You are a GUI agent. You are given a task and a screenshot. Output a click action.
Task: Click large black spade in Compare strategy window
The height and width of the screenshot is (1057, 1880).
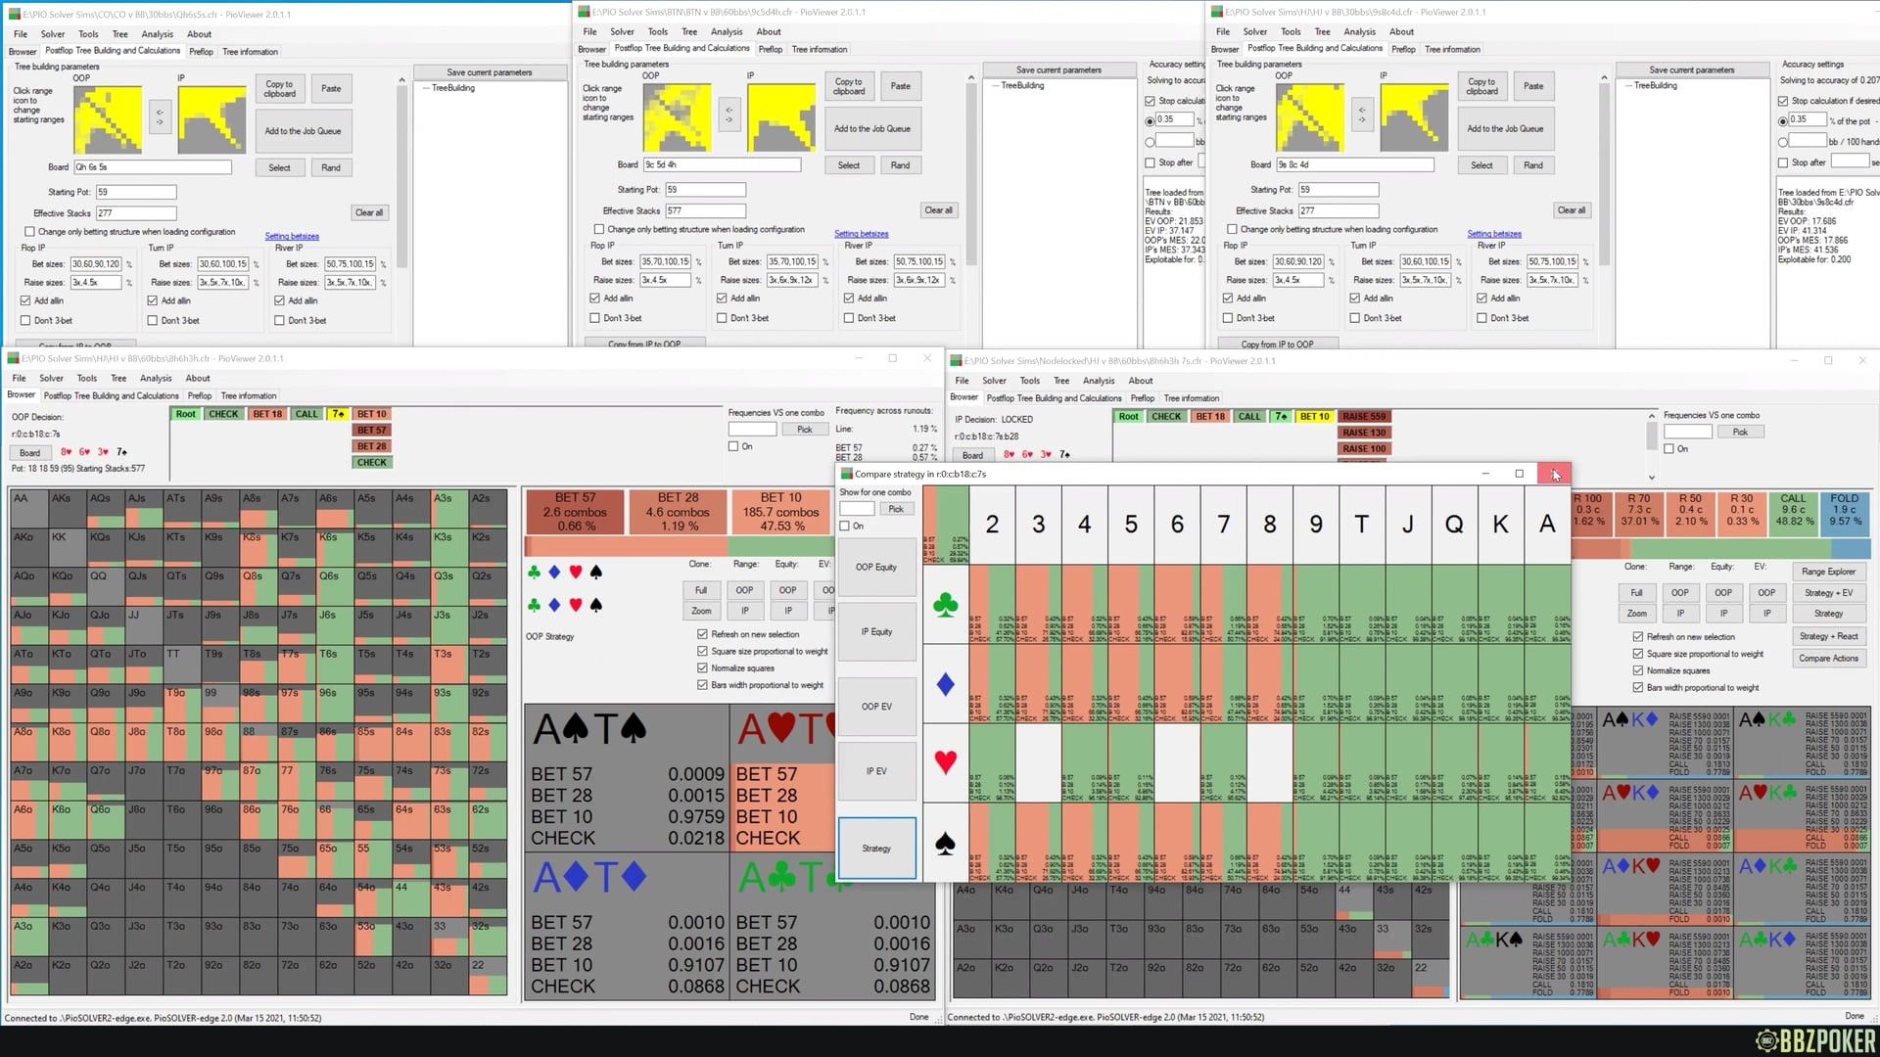pos(945,844)
